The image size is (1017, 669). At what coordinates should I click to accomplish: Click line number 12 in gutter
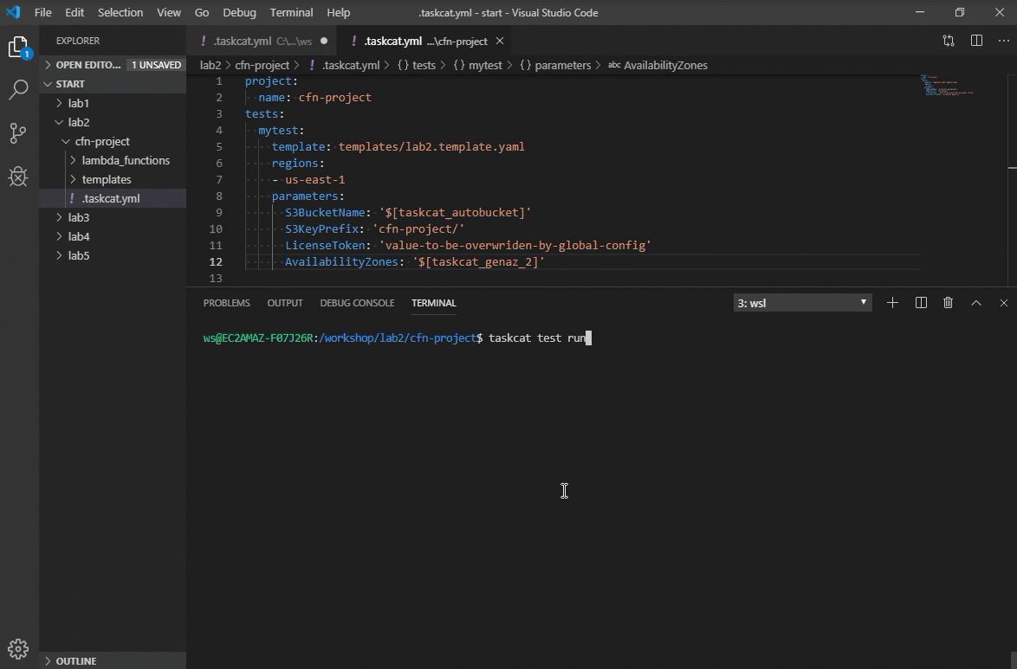[x=216, y=262]
